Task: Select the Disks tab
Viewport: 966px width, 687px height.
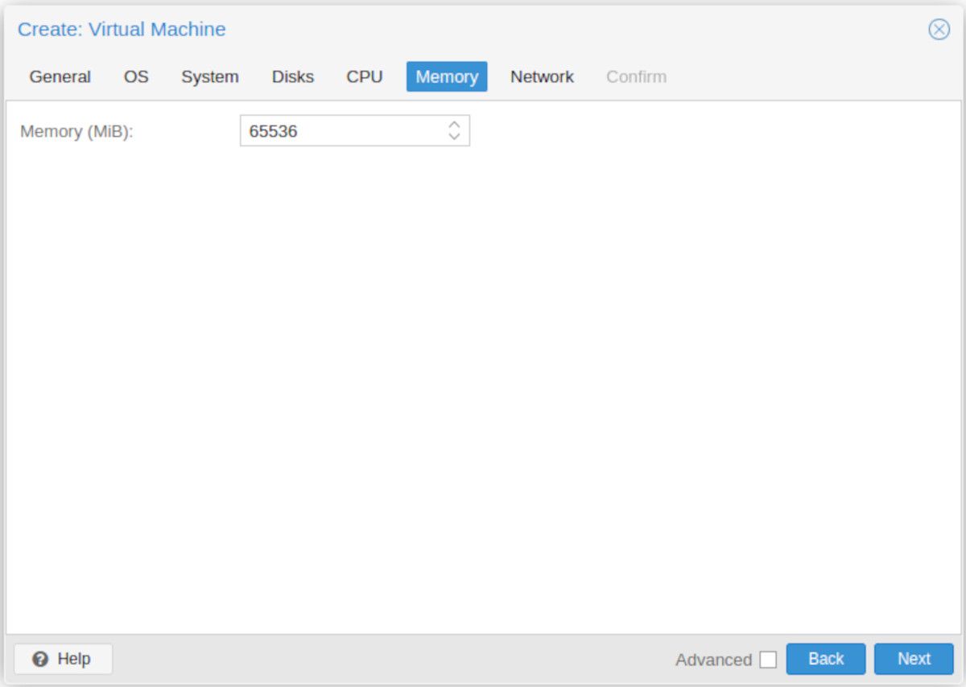Action: pyautogui.click(x=293, y=76)
